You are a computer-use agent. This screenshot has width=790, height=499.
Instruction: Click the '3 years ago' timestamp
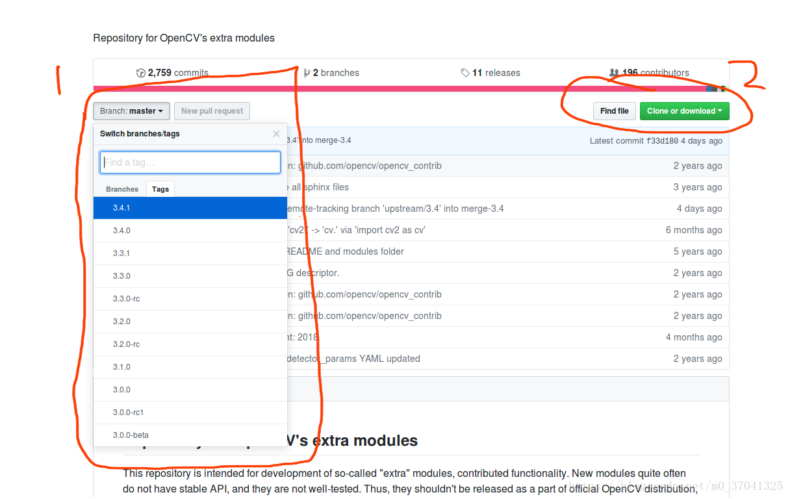pos(698,187)
